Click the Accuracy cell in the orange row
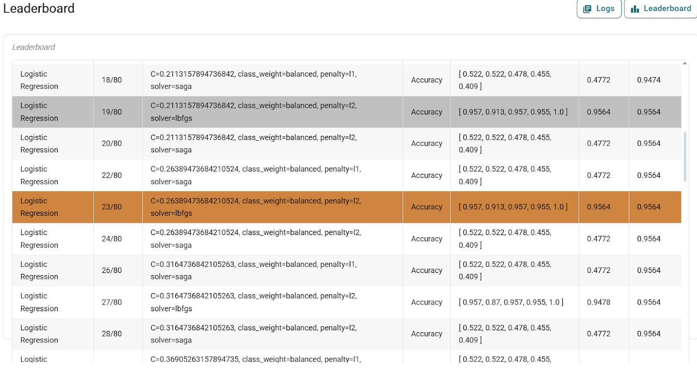Viewport: 697px width, 370px height. [426, 207]
